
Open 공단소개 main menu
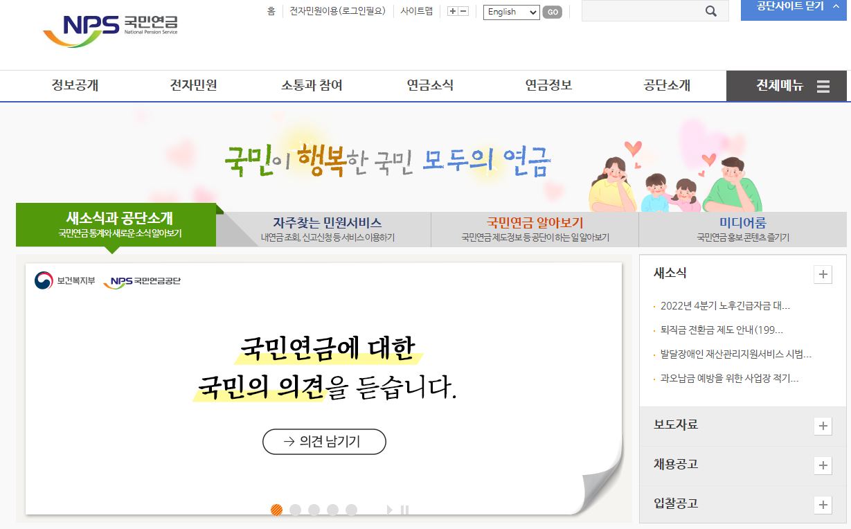[x=667, y=86]
